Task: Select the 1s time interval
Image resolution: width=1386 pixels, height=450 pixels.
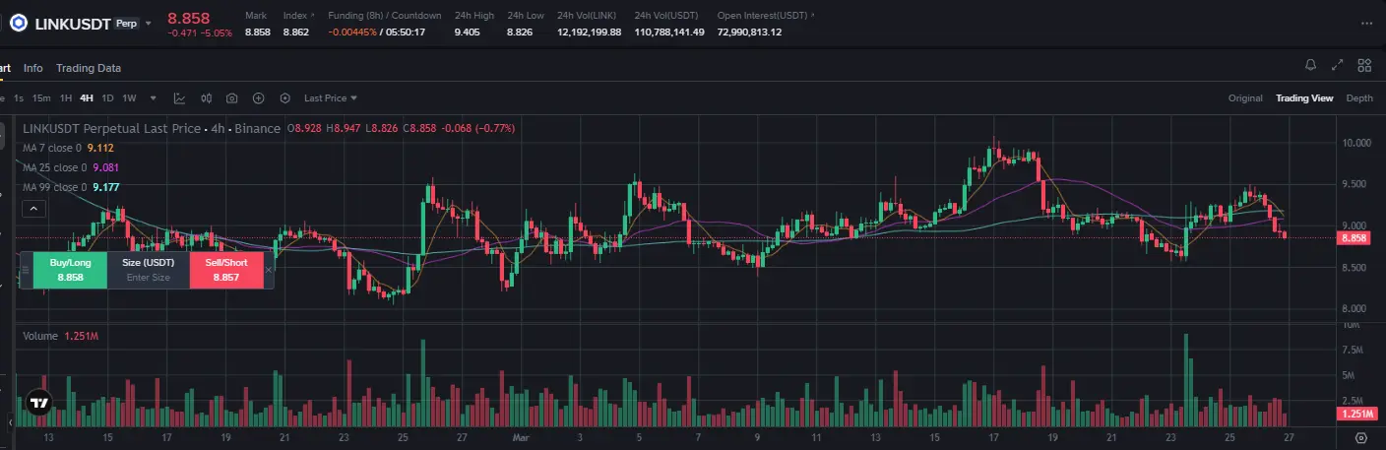Action: 19,98
